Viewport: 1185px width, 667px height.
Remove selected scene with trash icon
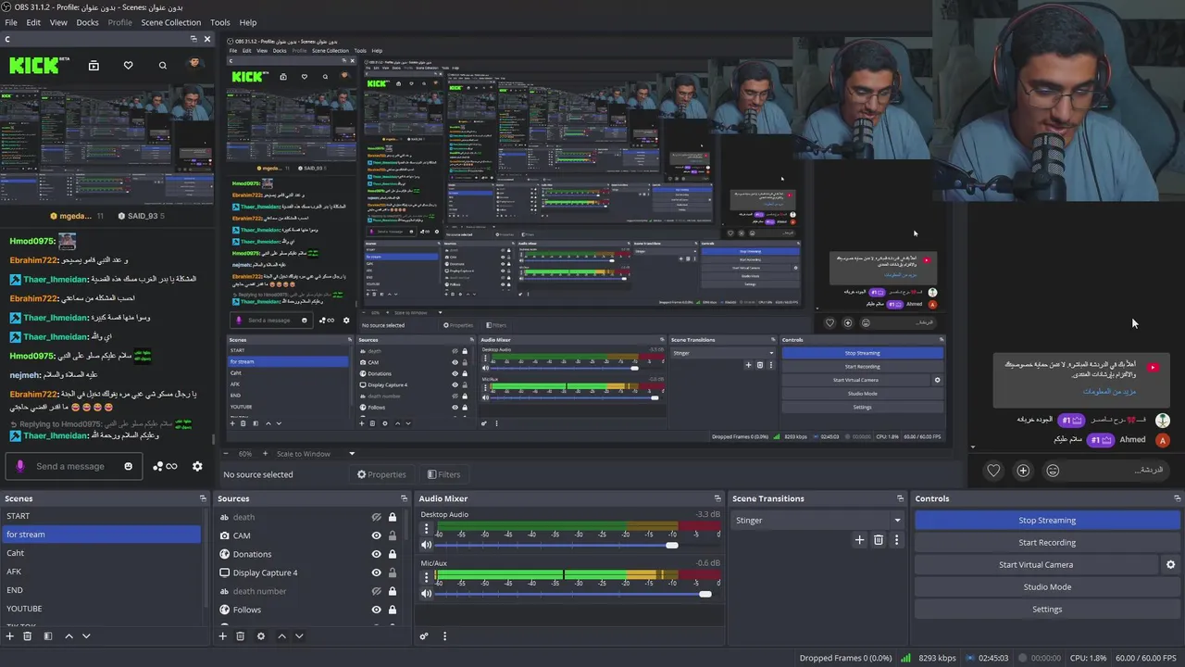point(27,636)
